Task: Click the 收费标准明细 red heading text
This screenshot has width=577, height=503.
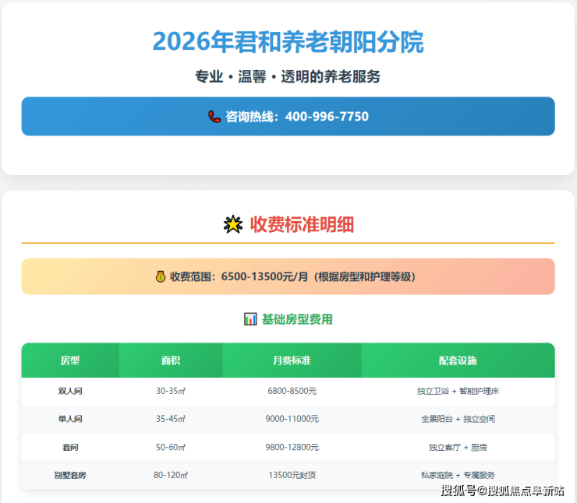Action: [302, 225]
